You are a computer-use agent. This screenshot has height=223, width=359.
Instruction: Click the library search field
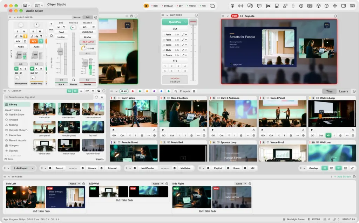click(x=48, y=97)
